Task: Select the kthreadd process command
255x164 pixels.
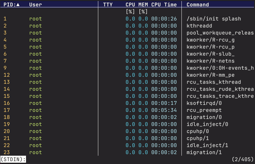Action: pos(199,26)
